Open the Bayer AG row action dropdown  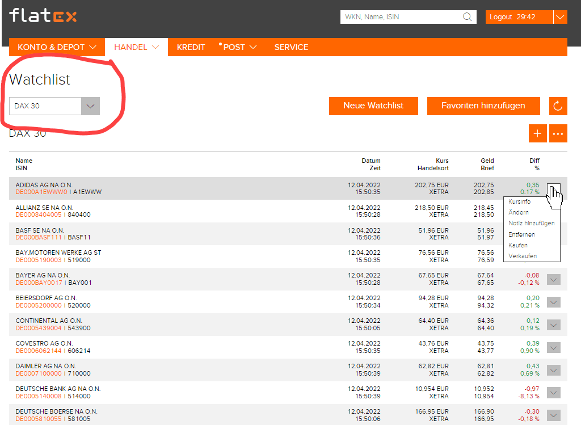pyautogui.click(x=554, y=279)
